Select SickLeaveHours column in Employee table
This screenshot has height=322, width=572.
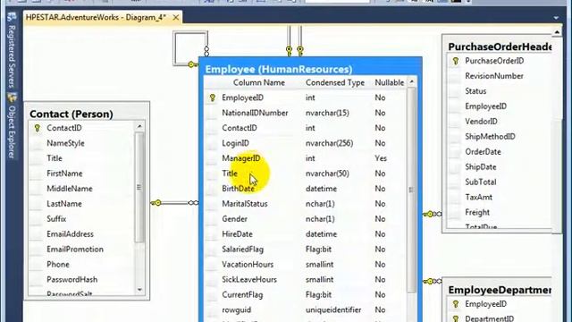(x=249, y=280)
